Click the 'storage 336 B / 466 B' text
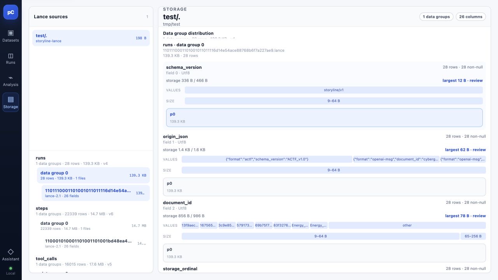The image size is (498, 280). [187, 80]
